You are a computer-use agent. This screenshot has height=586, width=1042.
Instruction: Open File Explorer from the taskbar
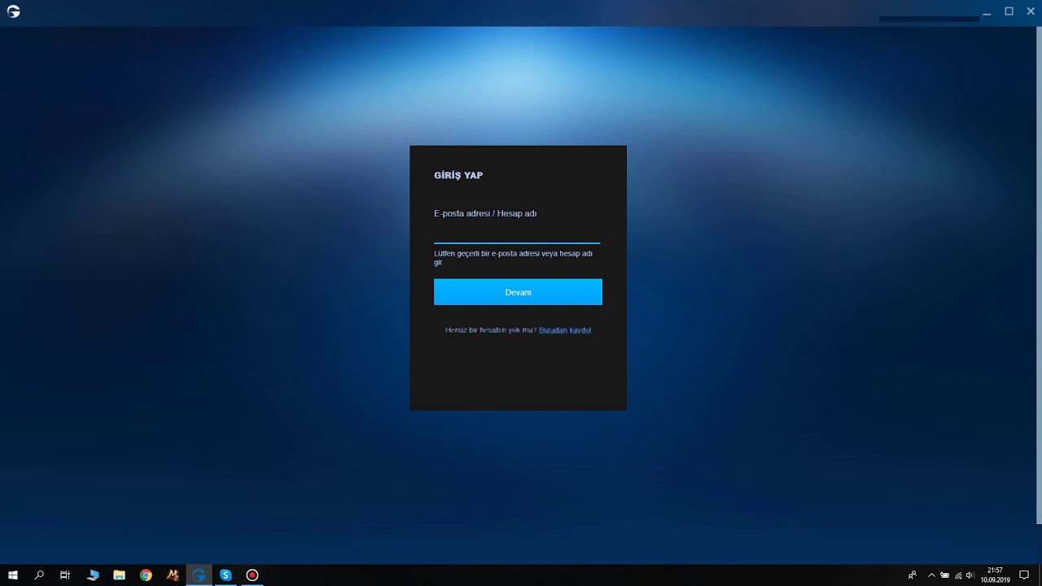click(x=119, y=575)
